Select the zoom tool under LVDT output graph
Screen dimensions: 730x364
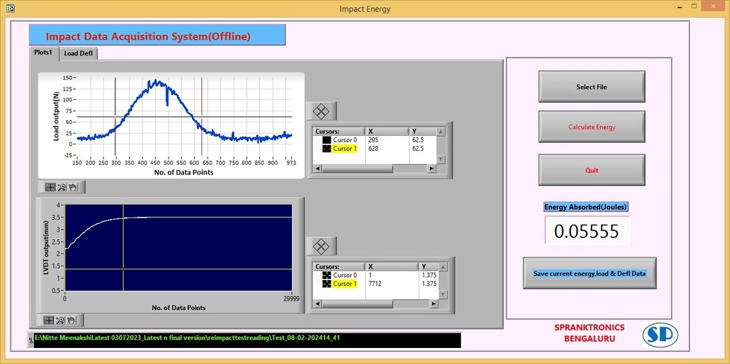(x=60, y=320)
